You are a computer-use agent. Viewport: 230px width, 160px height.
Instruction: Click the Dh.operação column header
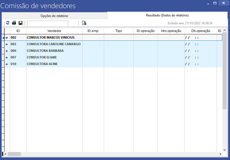pos(201,31)
